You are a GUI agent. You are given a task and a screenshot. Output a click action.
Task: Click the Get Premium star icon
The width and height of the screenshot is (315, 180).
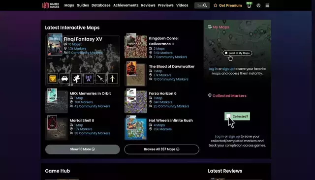click(216, 5)
